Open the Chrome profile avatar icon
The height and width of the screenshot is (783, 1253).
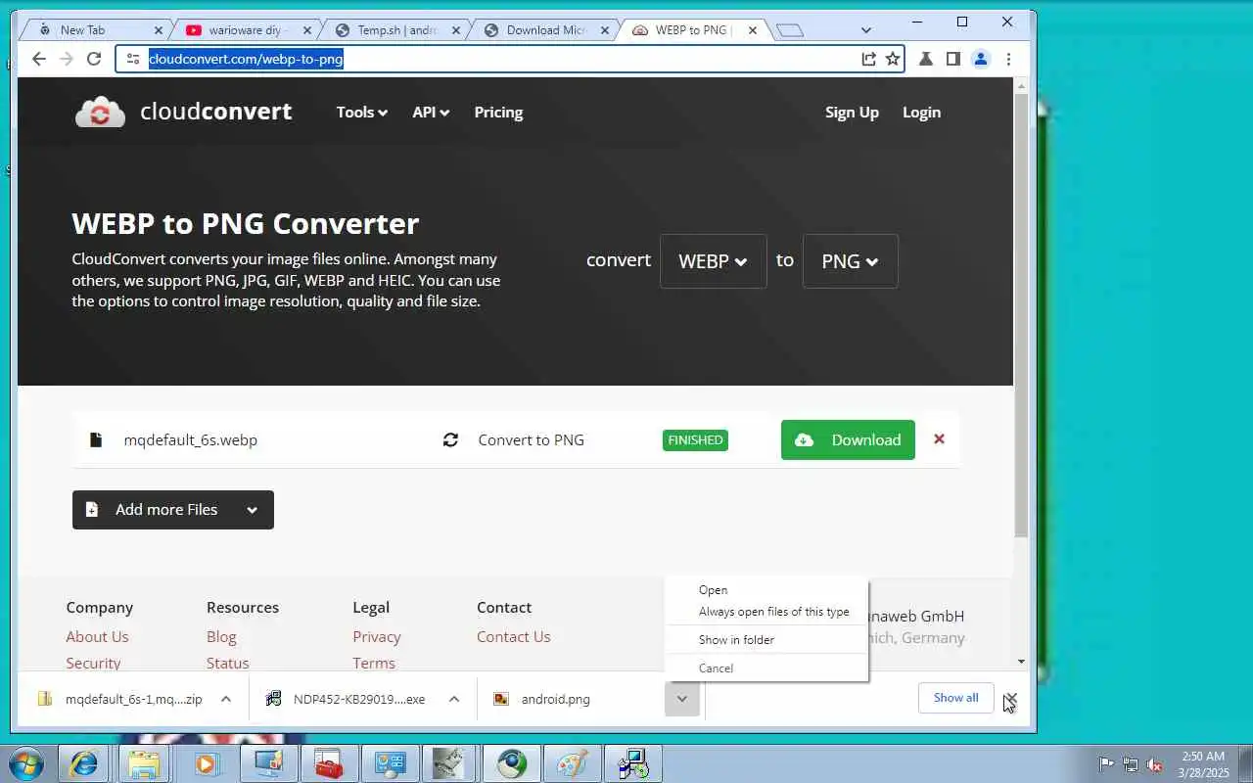pyautogui.click(x=980, y=59)
